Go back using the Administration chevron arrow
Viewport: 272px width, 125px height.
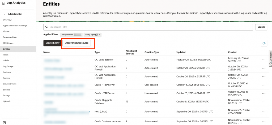[x=5, y=14]
